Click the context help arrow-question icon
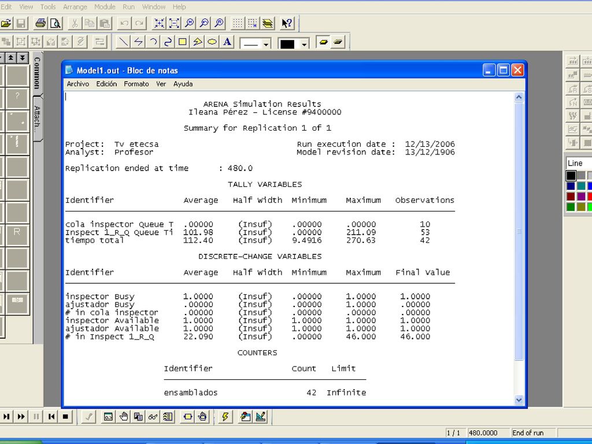 (287, 23)
